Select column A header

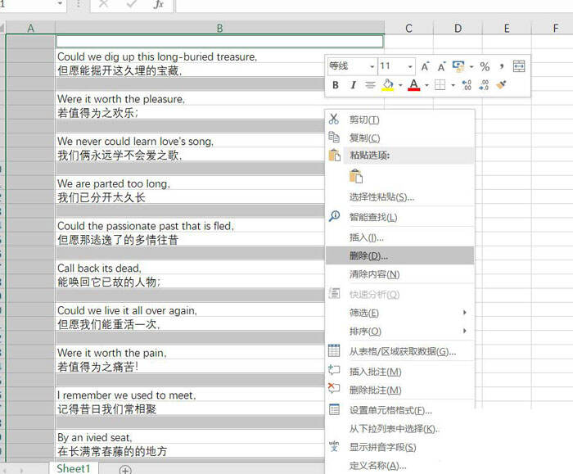[30, 28]
